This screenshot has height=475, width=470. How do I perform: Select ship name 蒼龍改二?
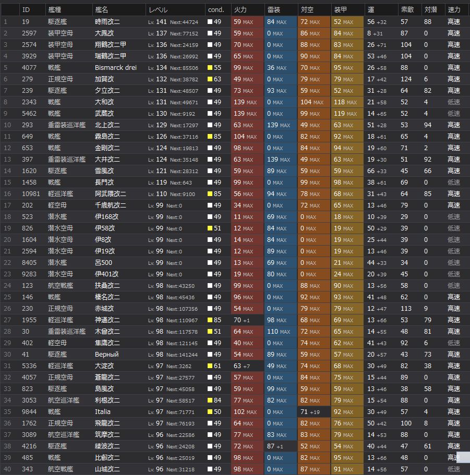107,377
